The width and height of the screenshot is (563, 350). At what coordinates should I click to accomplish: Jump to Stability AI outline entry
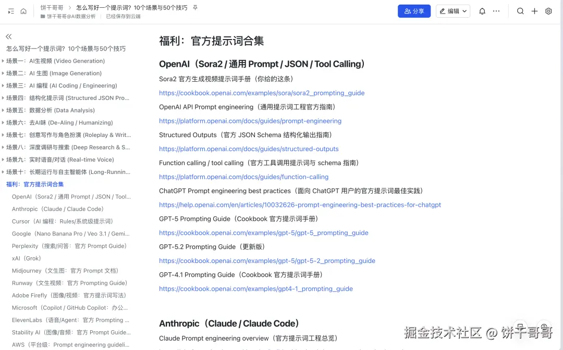coord(71,332)
